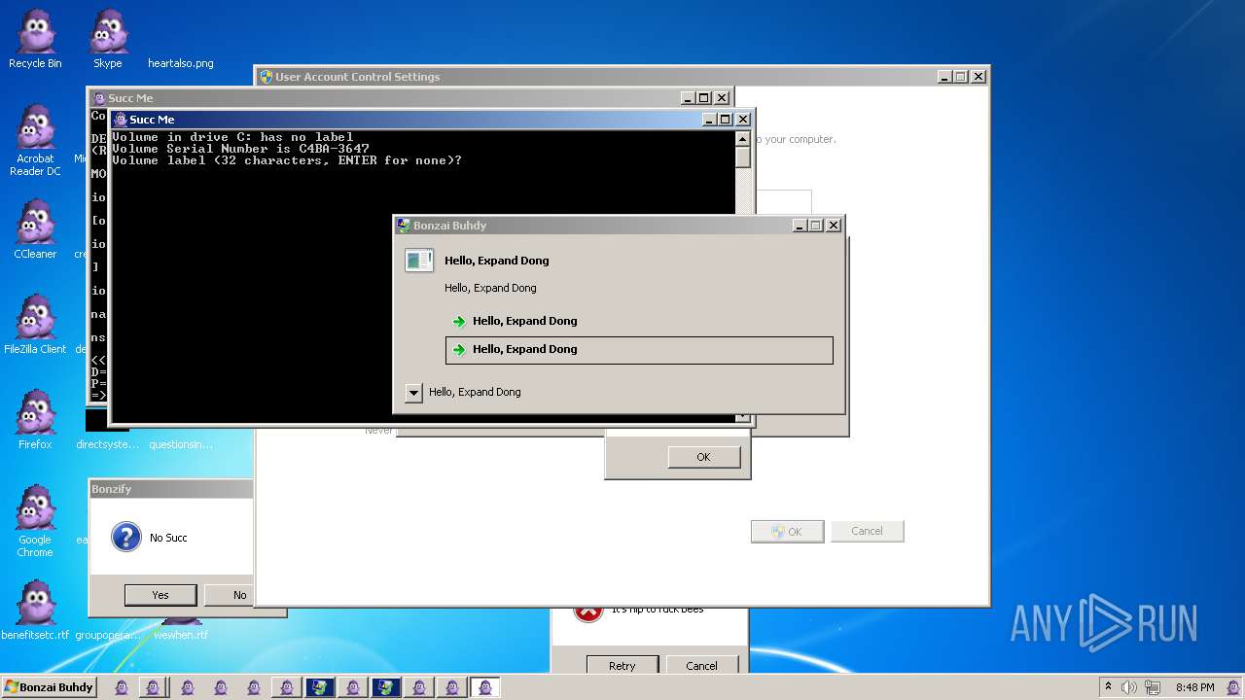Select the questionsin... desktop file label
Viewport: 1245px width, 700px height.
coord(181,444)
